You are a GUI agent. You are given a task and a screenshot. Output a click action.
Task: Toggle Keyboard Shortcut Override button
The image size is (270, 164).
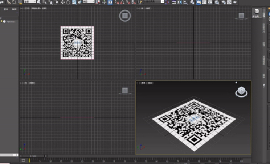(x=110, y=2)
